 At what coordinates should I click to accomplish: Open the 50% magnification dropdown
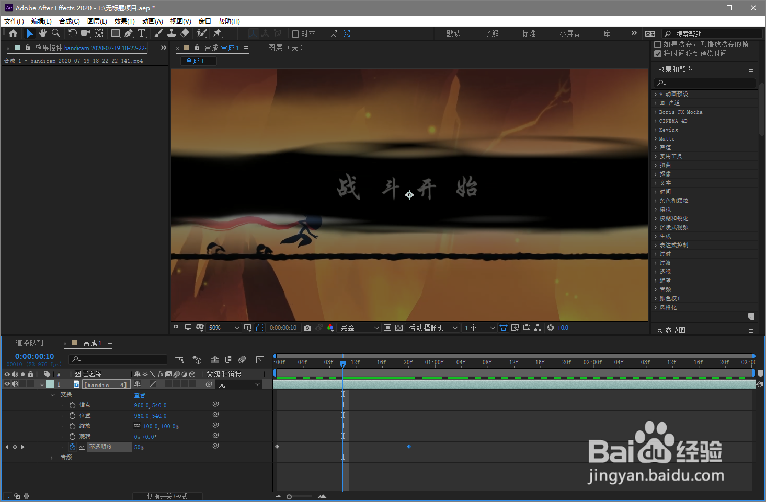coord(224,328)
